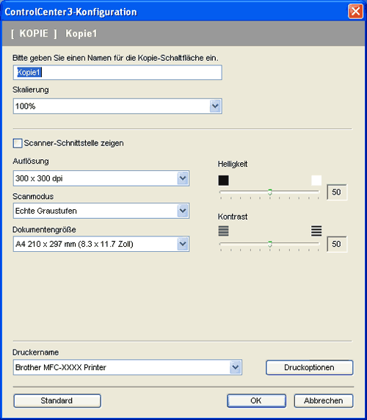367x420 pixels.
Task: Click the Helligkeit value box showing 50
Action: click(x=337, y=192)
